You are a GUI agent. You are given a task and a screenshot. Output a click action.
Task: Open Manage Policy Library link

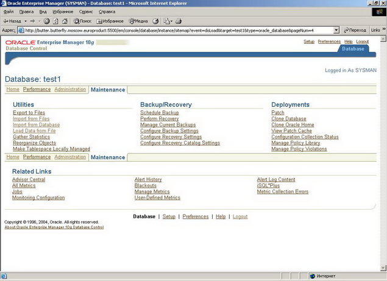click(296, 143)
